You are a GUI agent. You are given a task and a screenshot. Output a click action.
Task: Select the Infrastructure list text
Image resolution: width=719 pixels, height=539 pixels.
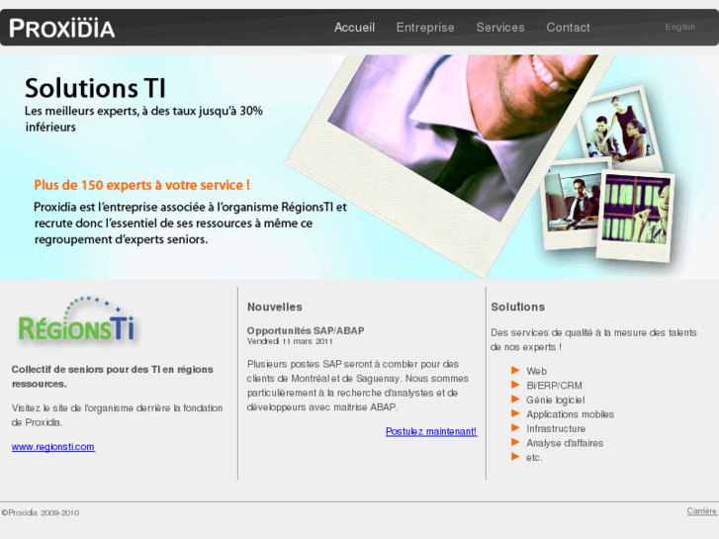pos(556,428)
